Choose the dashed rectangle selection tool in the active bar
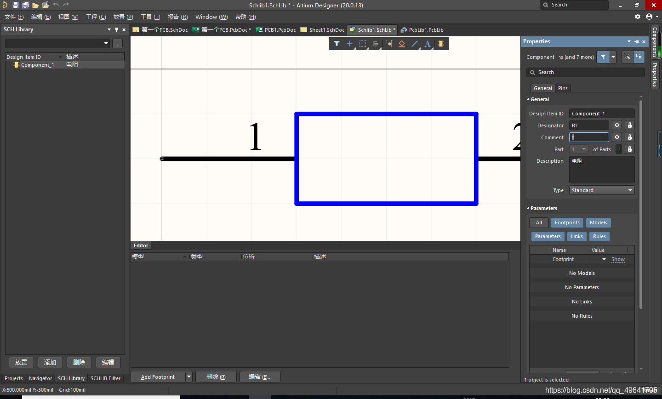 tap(363, 44)
